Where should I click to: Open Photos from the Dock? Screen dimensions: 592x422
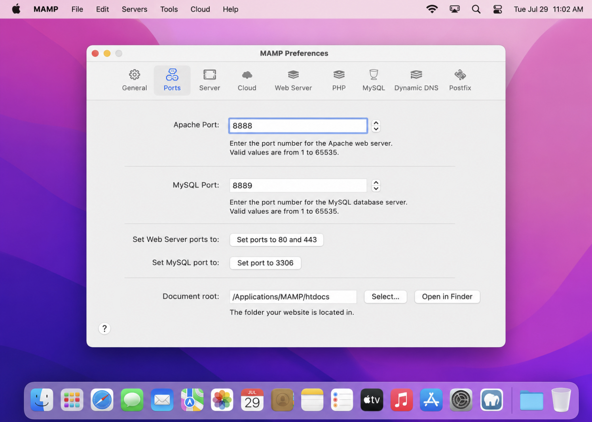[222, 400]
